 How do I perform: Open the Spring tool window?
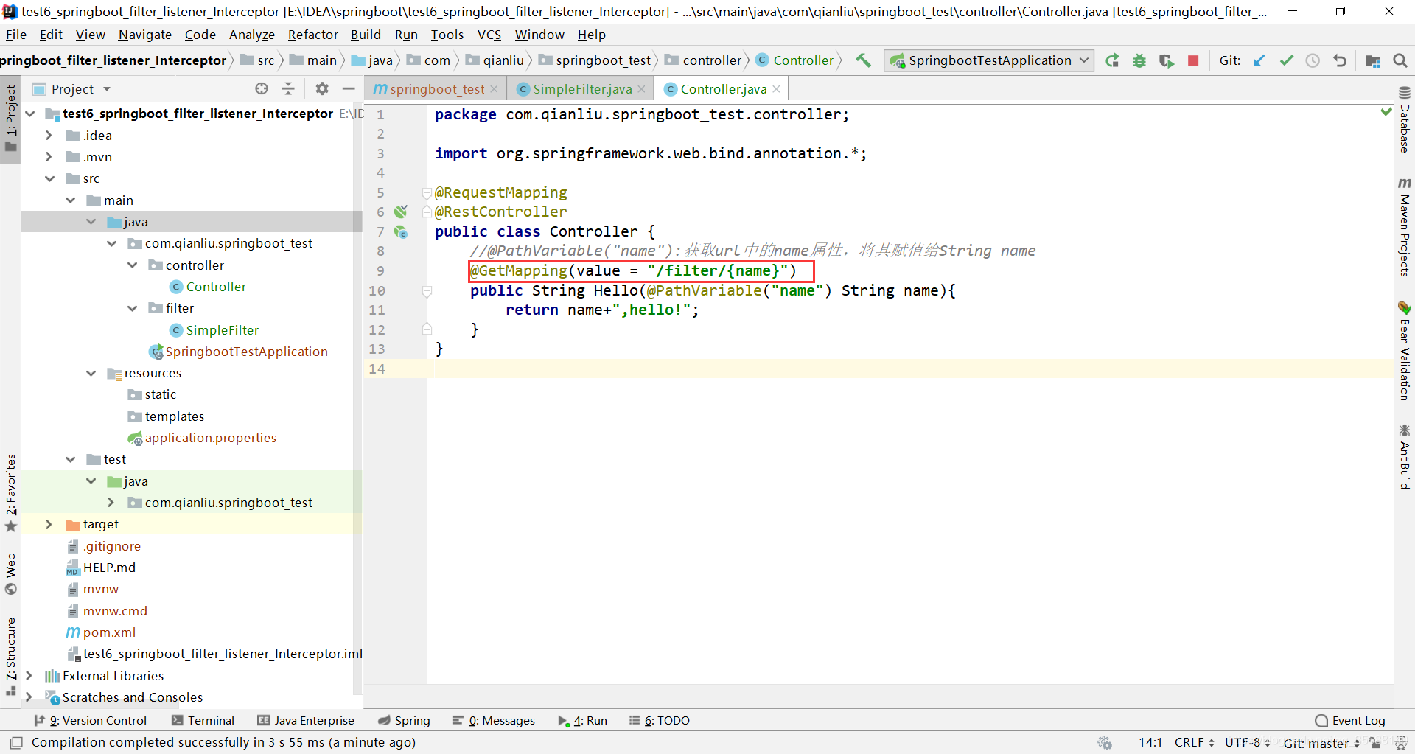pyautogui.click(x=404, y=721)
